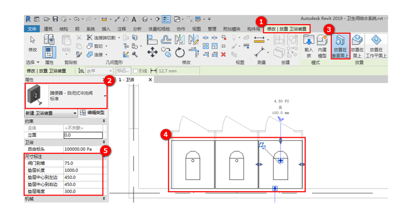Switch to the 视图 View tab
This screenshot has height=218, width=406.
[x=196, y=29]
